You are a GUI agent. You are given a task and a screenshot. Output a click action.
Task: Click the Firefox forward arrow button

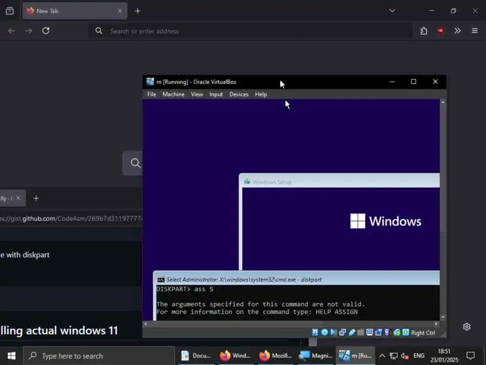click(x=29, y=31)
